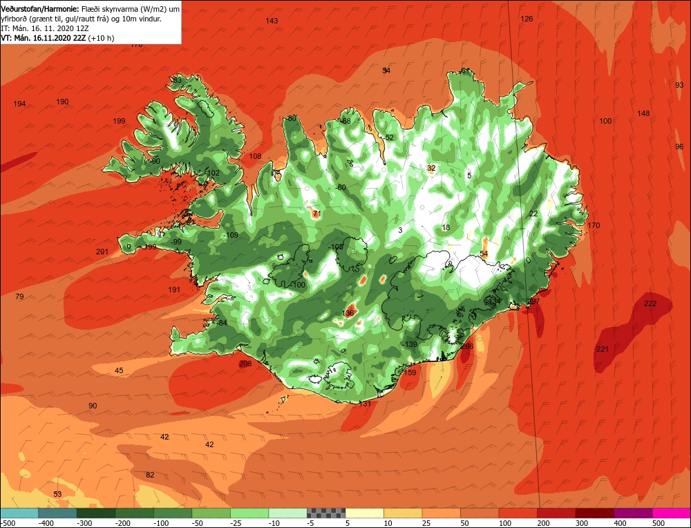The width and height of the screenshot is (691, 528).
Task: Select the east coast value 170
Action: (x=594, y=226)
